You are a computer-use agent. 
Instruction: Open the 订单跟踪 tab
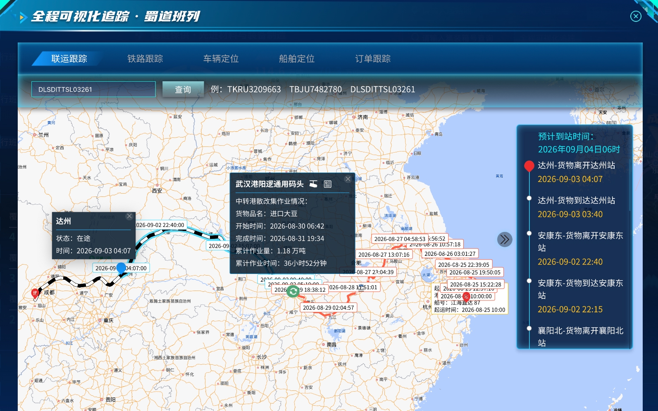coord(373,59)
